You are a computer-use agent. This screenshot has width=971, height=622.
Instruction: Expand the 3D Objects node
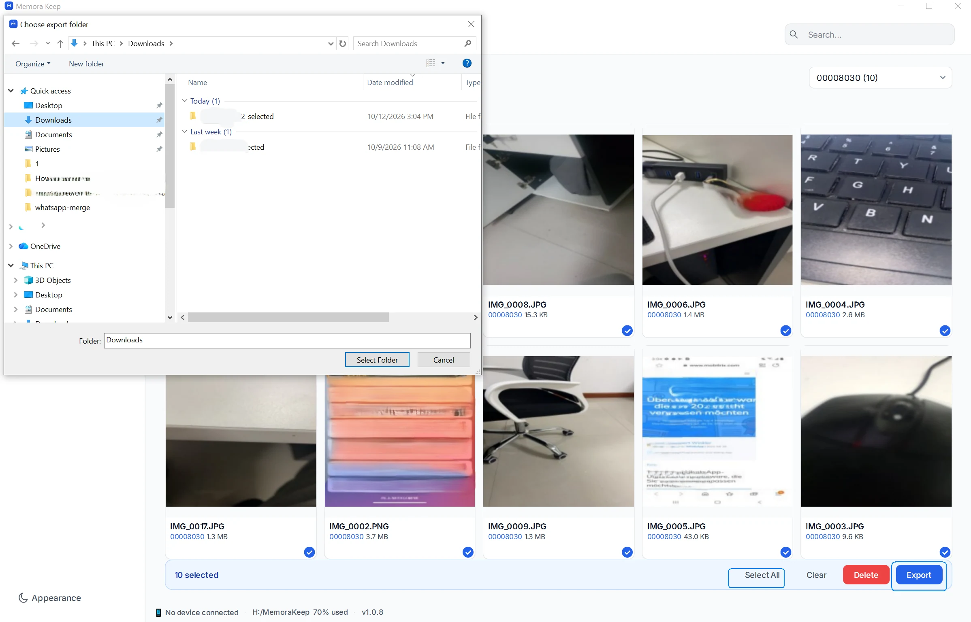[16, 280]
